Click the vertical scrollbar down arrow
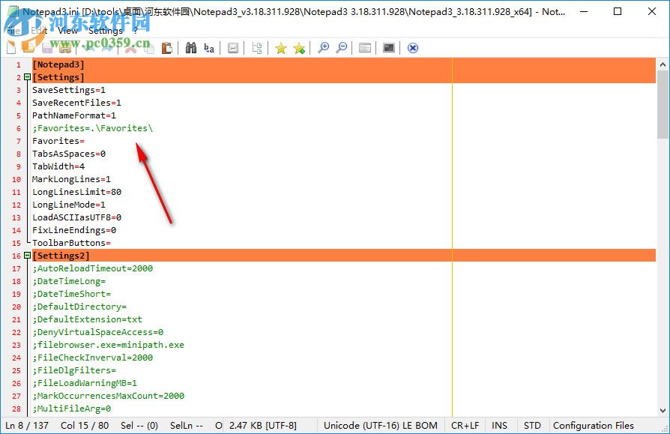The height and width of the screenshot is (434, 670). tap(663, 411)
